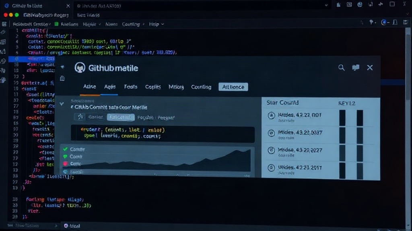Click the envelope box icon in top title bar
The image size is (412, 231).
click(x=349, y=4)
